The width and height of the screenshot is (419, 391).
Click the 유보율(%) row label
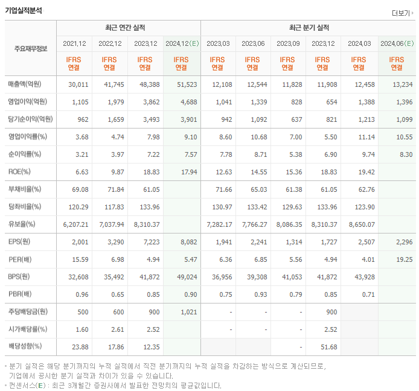(x=22, y=224)
